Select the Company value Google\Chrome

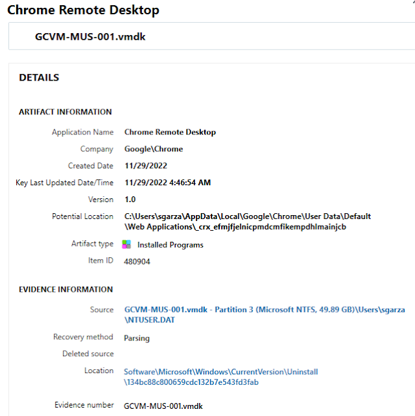[x=154, y=149]
